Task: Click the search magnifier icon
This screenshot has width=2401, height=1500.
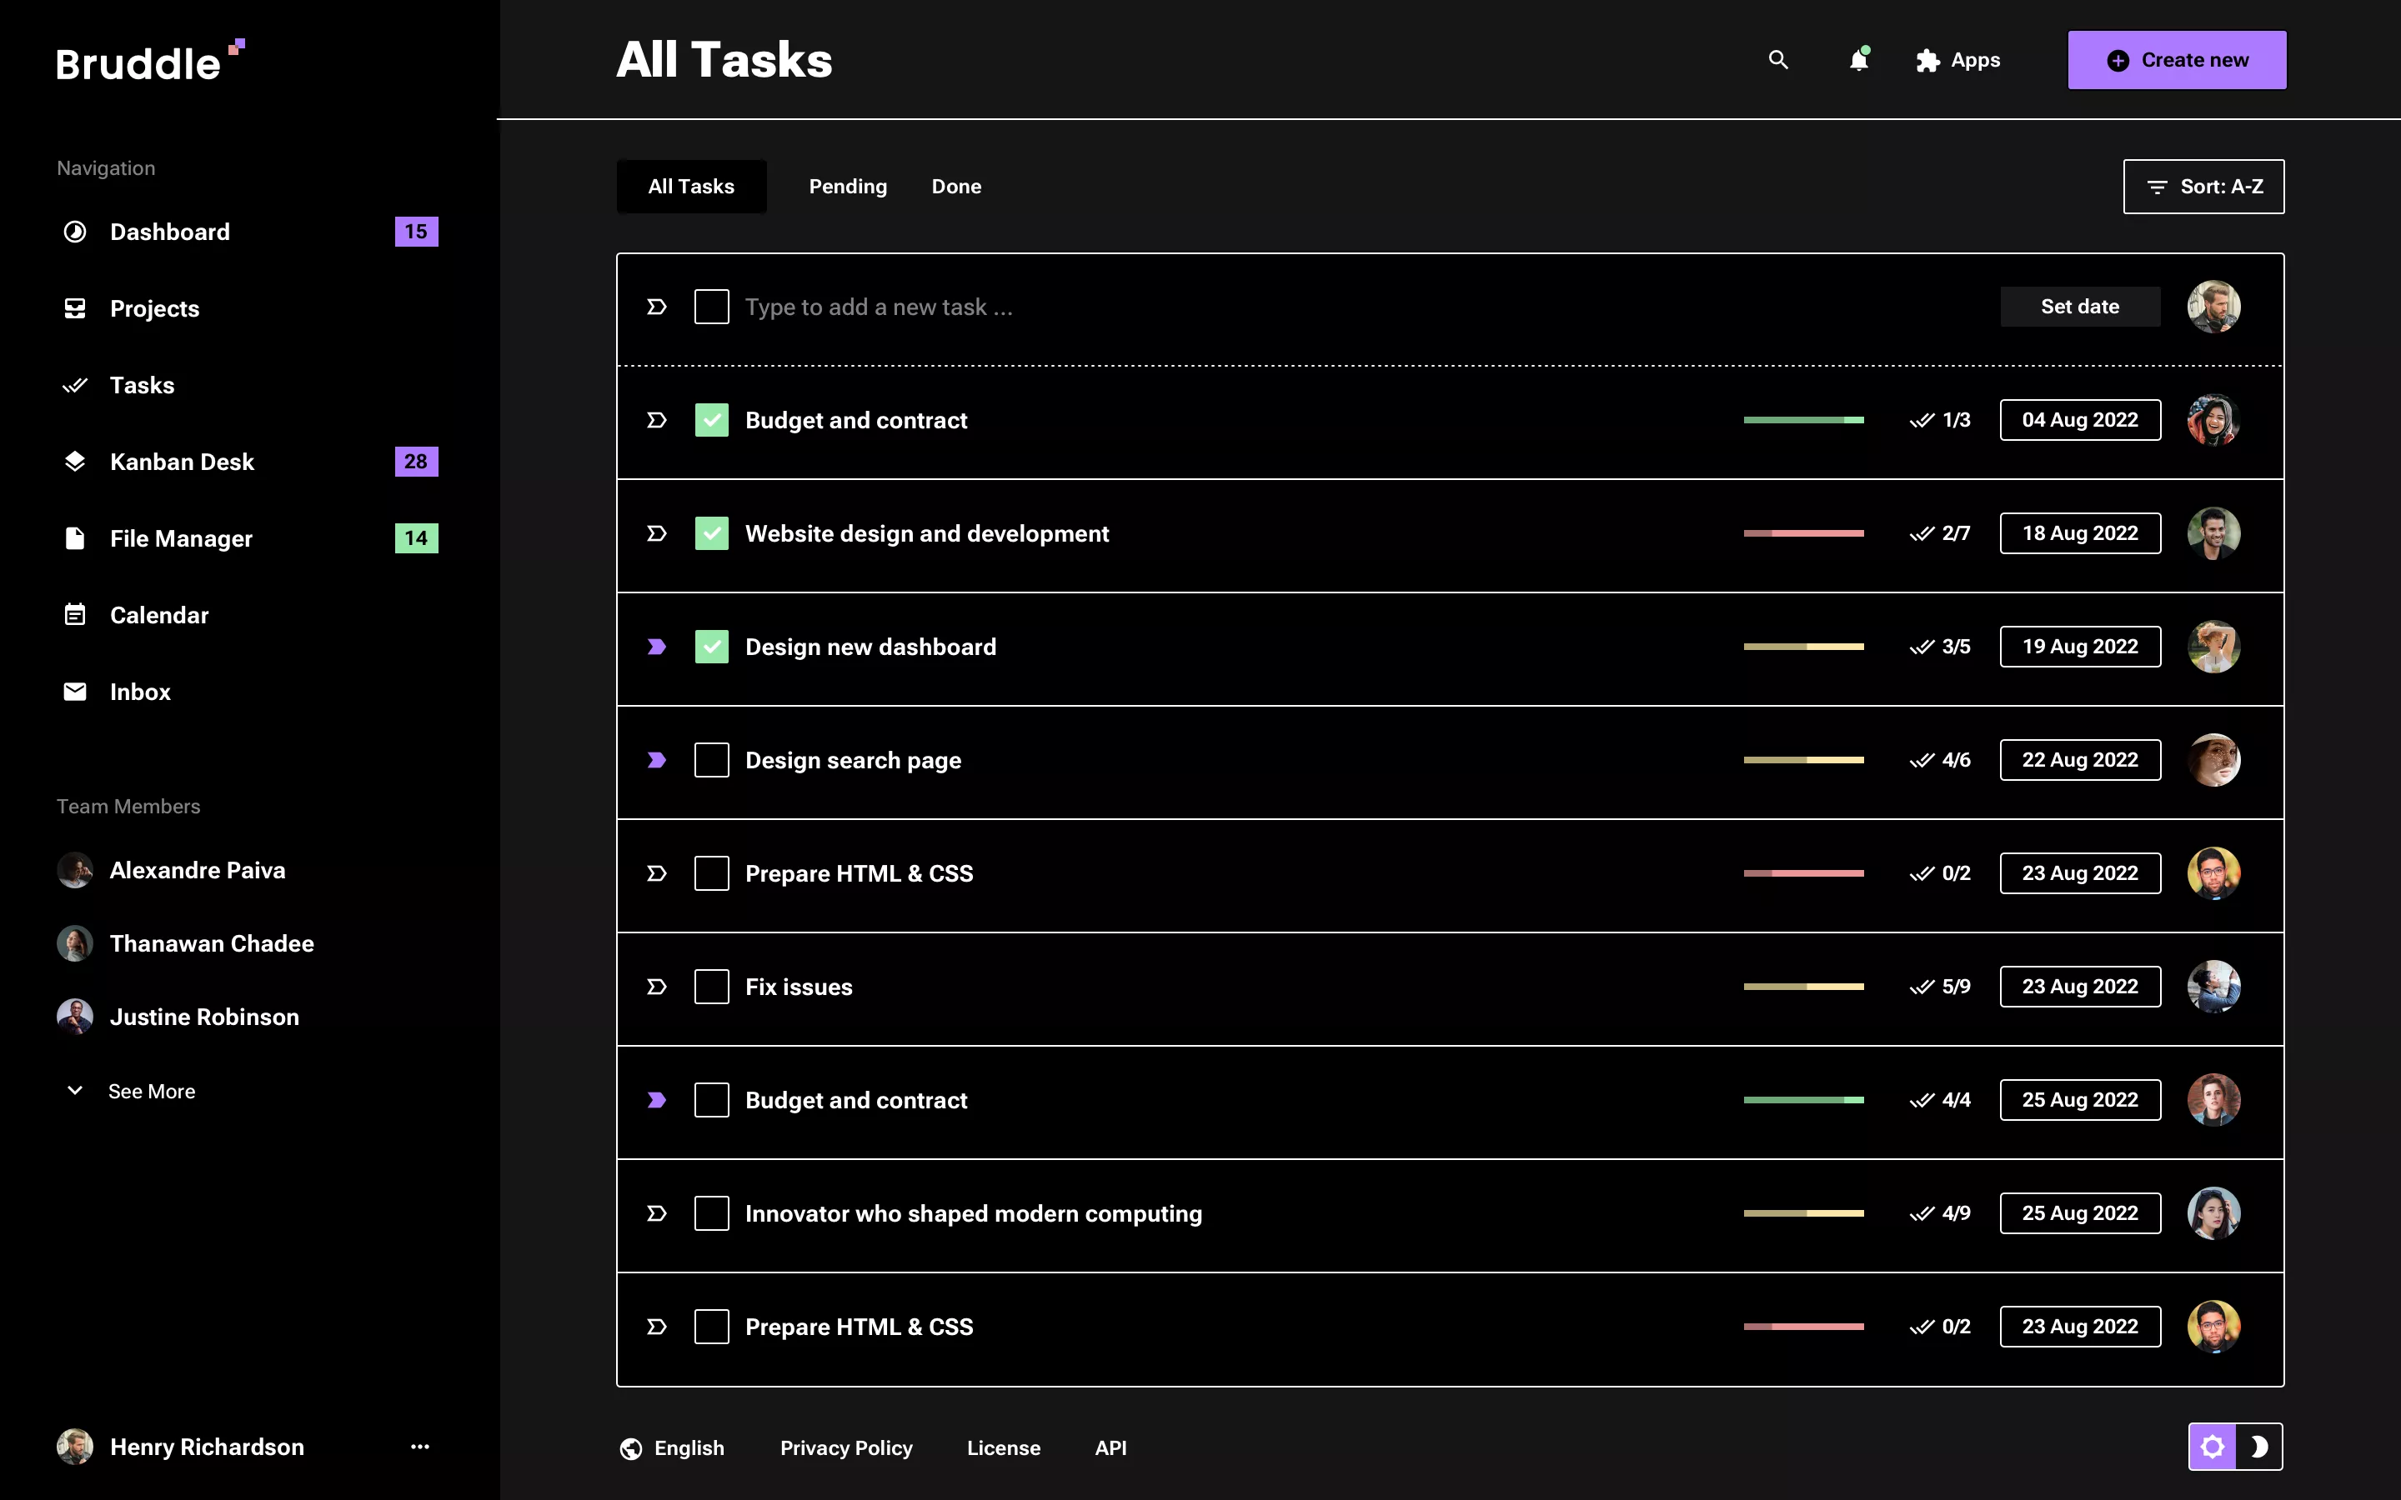Action: coord(1777,59)
